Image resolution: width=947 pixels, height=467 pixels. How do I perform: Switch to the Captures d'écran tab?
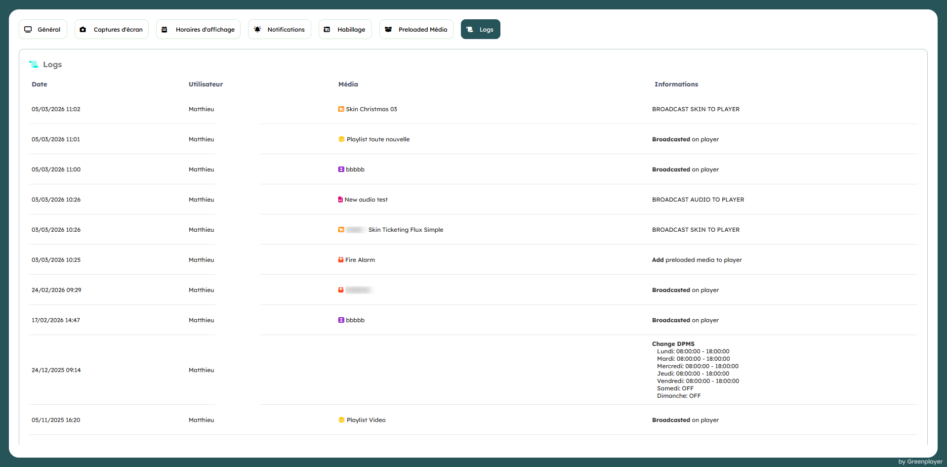click(x=112, y=30)
